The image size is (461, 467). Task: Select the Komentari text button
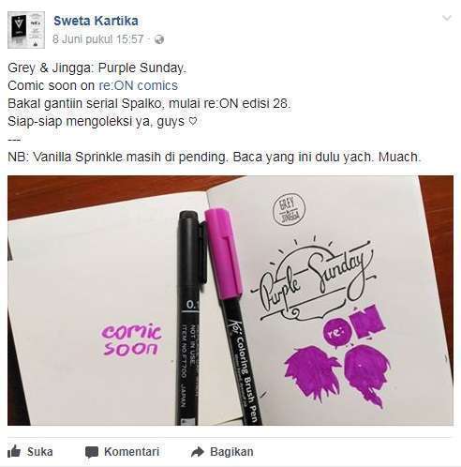point(131,452)
